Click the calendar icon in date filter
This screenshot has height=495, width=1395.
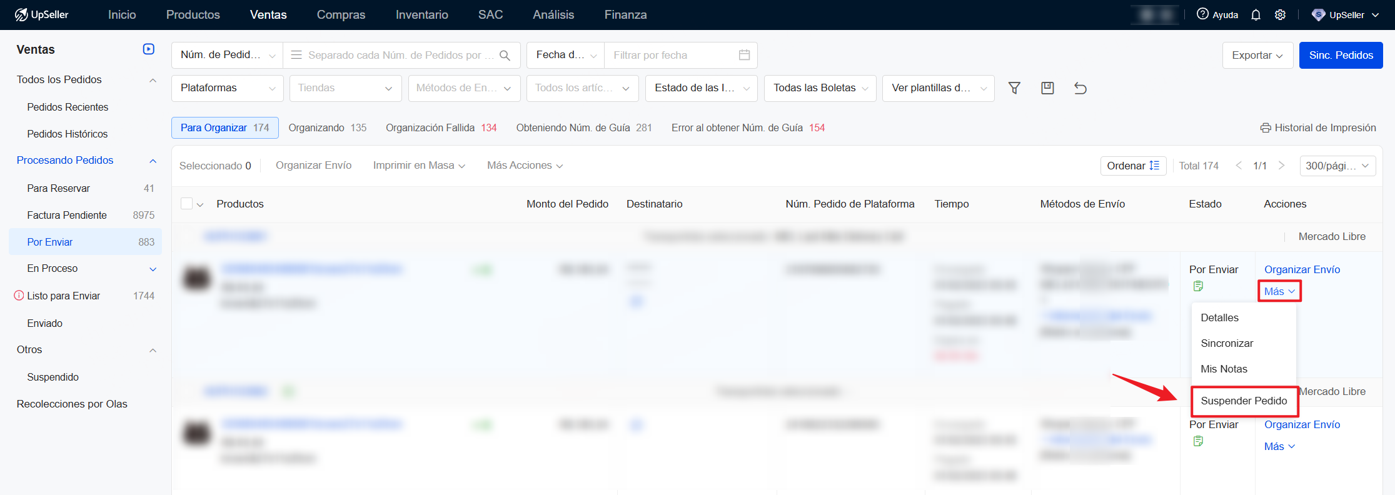click(744, 55)
